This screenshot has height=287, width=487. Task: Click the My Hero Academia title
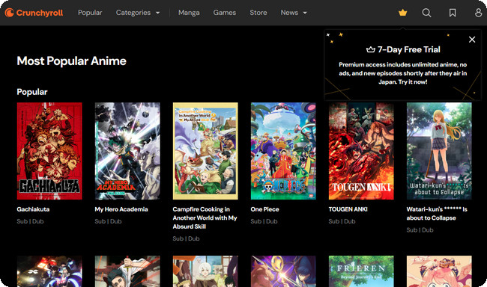[121, 209]
